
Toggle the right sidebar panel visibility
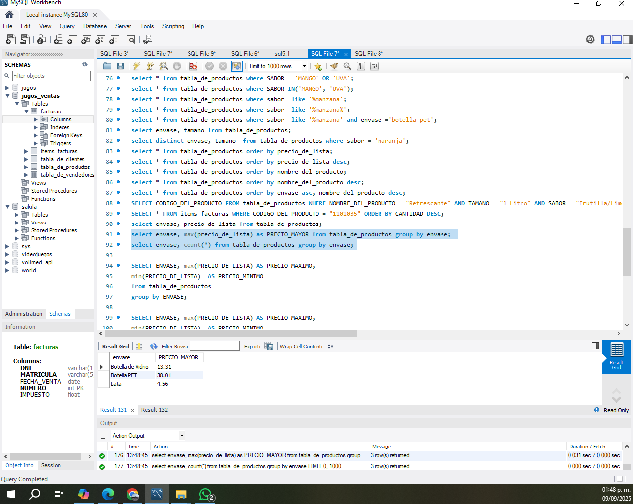pos(628,39)
